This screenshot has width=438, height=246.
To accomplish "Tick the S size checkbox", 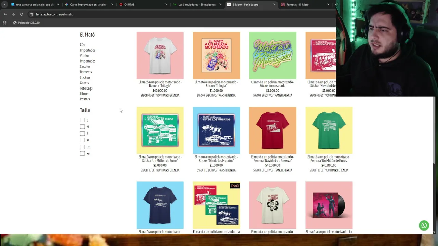I will [82, 134].
